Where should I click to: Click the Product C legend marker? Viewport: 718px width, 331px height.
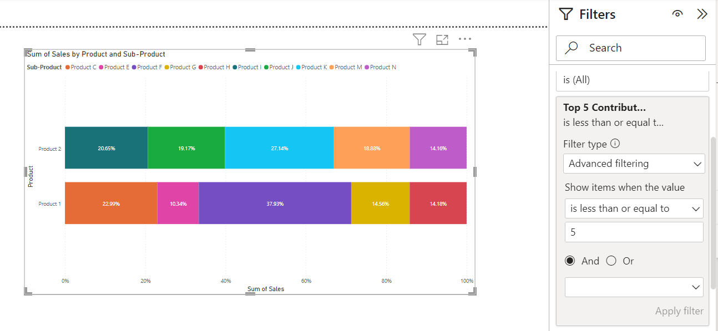(x=68, y=67)
